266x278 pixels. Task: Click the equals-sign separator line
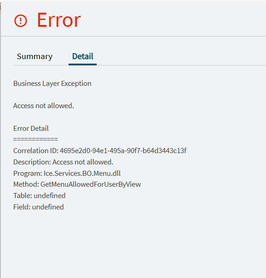tap(35, 139)
